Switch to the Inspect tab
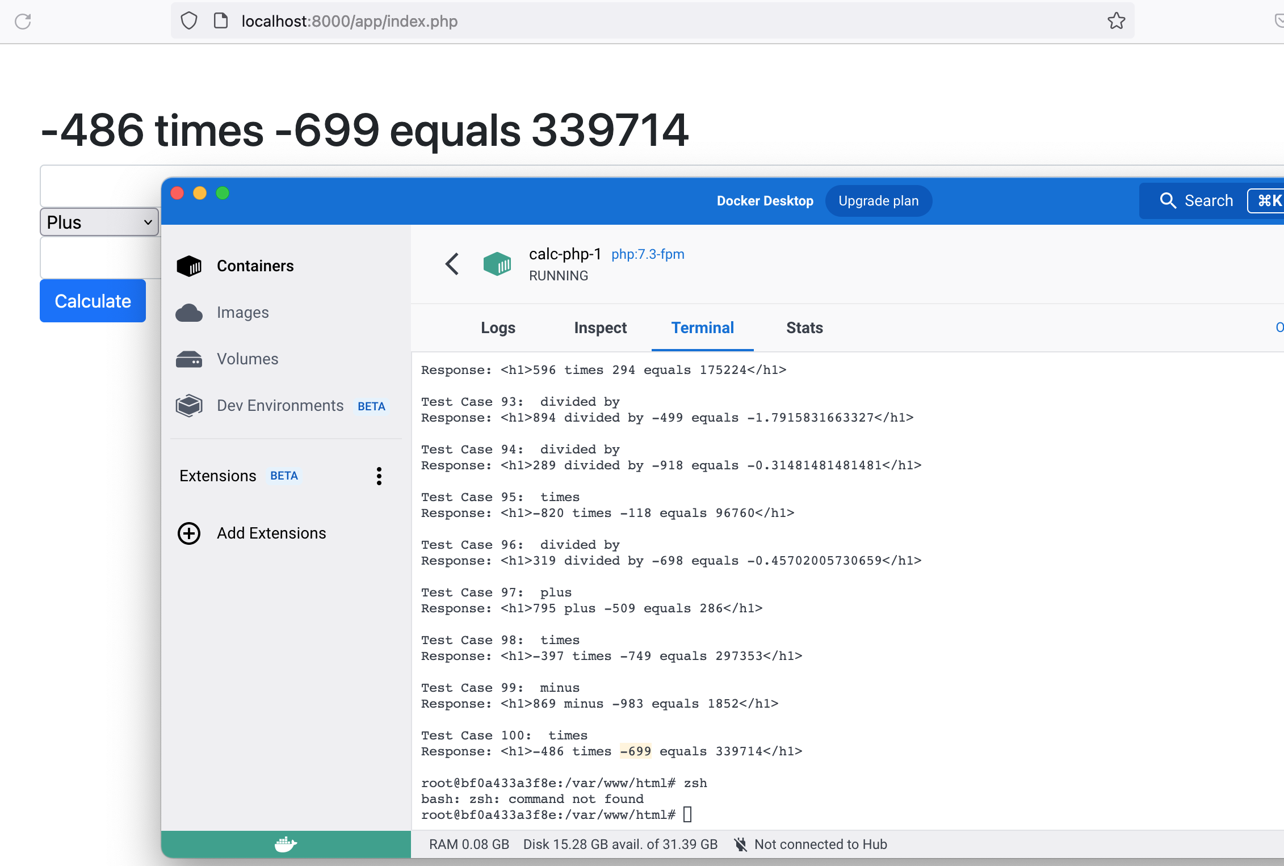The height and width of the screenshot is (866, 1284). pyautogui.click(x=600, y=328)
